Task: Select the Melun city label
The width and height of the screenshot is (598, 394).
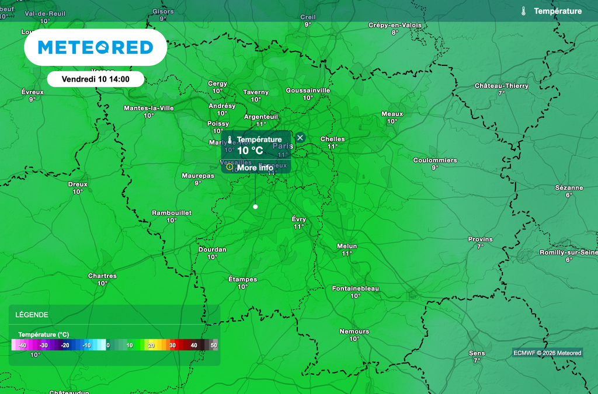Action: (x=347, y=246)
